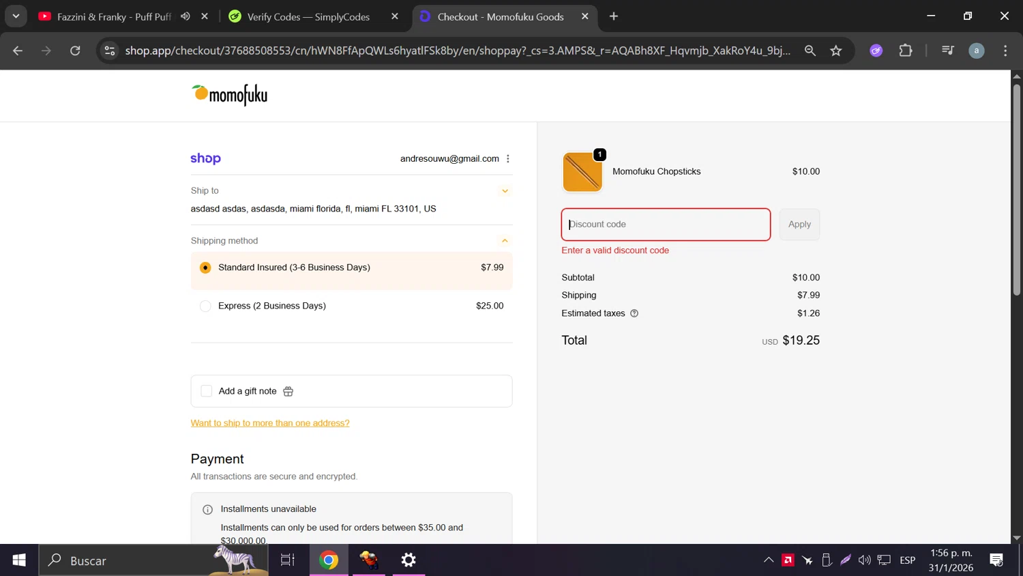This screenshot has height=576, width=1023.
Task: Click the ESP language indicator
Action: [907, 560]
